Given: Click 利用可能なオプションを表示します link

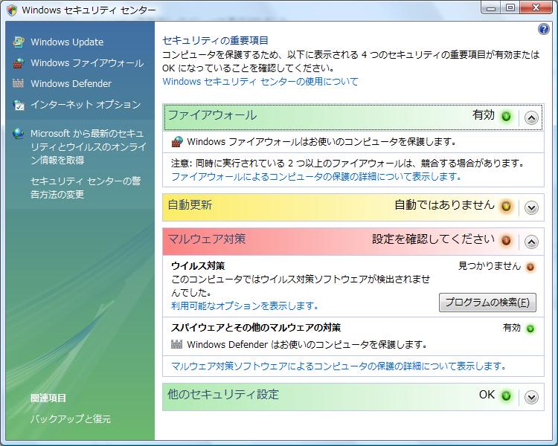Looking at the screenshot, I should pyautogui.click(x=245, y=306).
